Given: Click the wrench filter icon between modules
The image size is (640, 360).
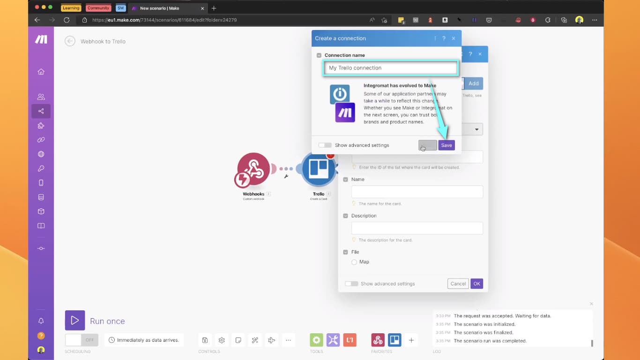Looking at the screenshot, I should tap(286, 176).
